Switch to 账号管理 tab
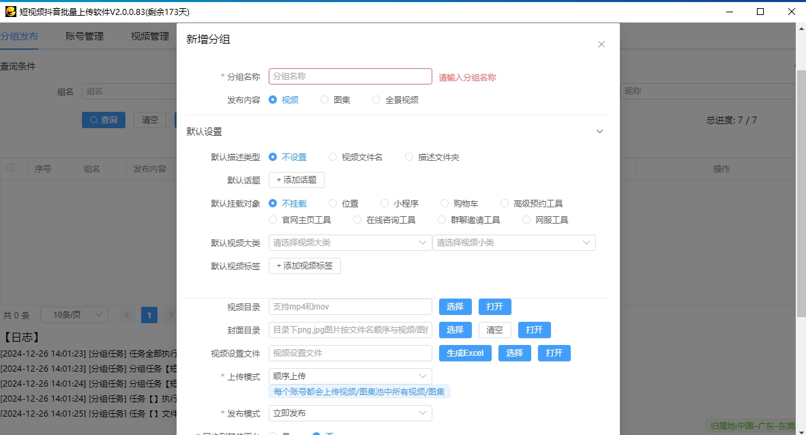Viewport: 806px width, 435px height. click(85, 36)
